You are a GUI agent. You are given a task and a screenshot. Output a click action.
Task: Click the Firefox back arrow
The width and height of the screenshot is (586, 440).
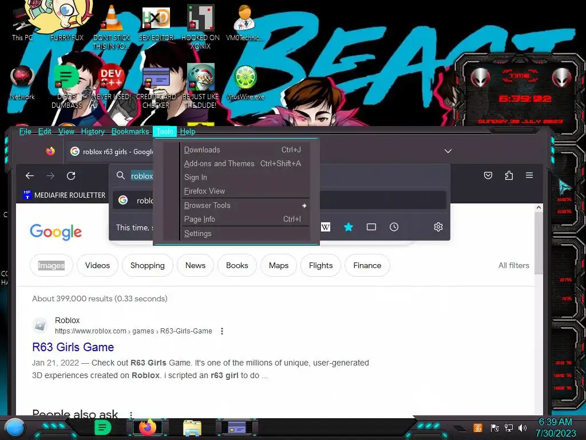coord(30,175)
